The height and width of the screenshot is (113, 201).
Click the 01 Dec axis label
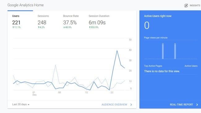coord(34,94)
